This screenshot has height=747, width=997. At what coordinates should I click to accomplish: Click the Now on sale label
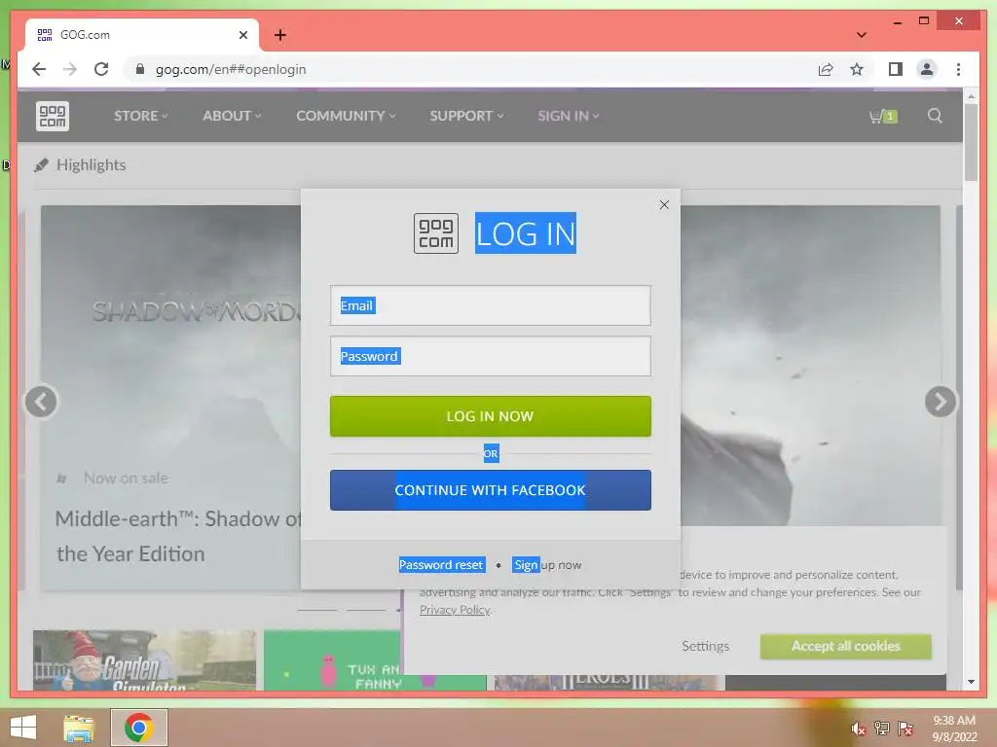[126, 479]
